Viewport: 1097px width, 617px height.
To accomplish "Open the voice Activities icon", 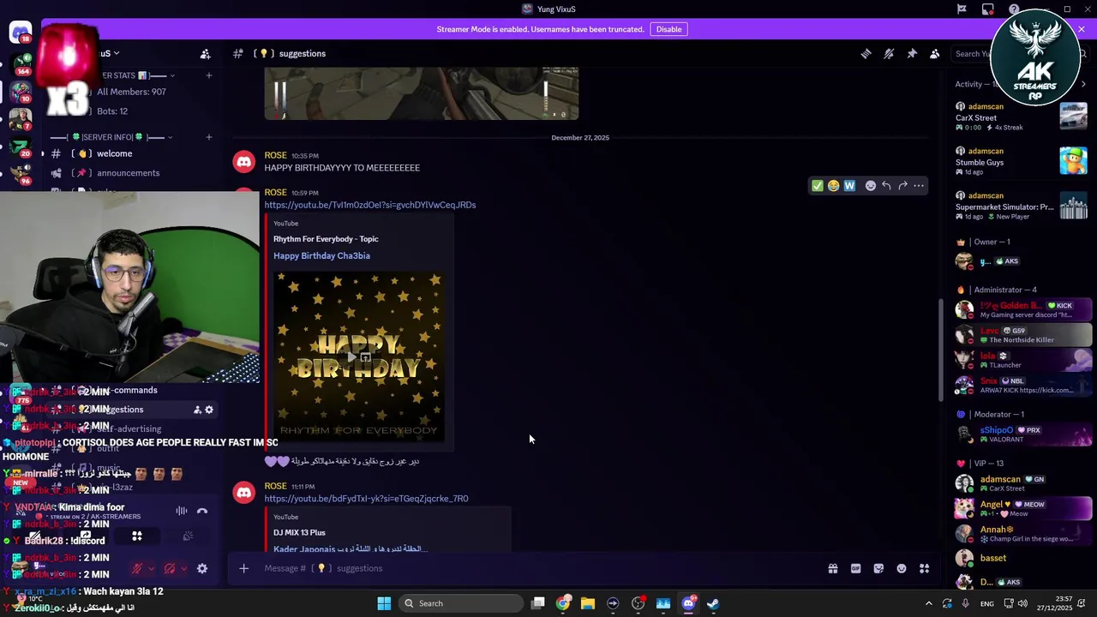I will 137,536.
